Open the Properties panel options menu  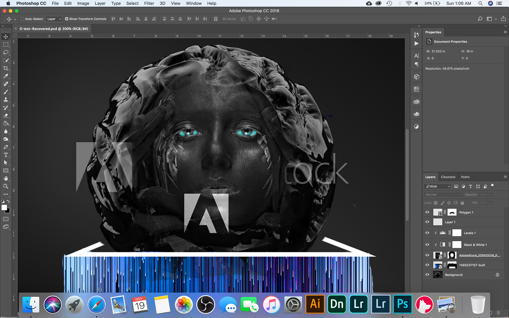pos(505,32)
